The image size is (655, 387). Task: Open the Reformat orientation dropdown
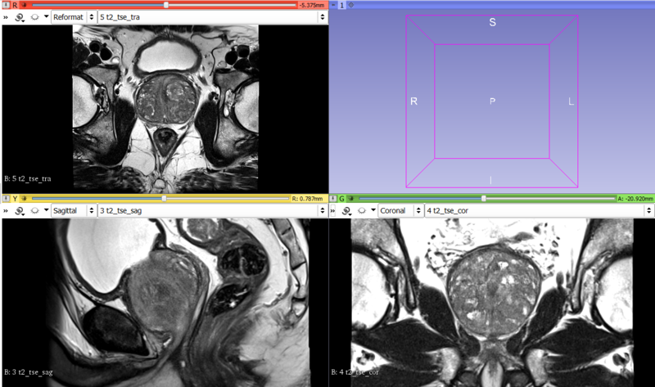tap(74, 17)
